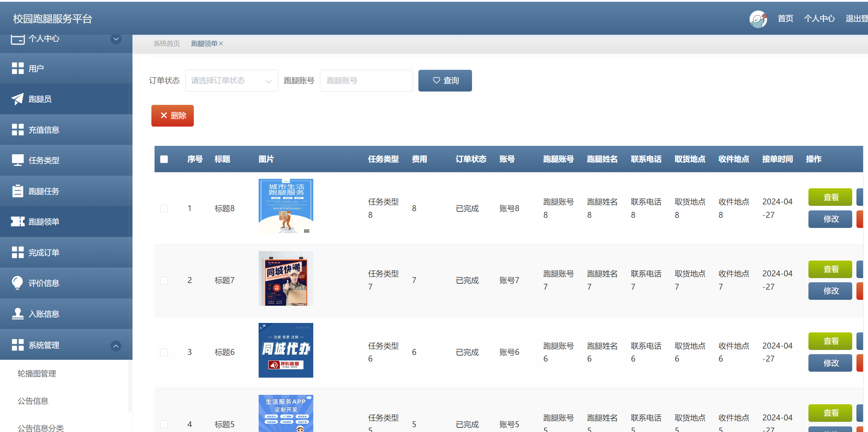Click the 校园跑腿服务平台 site title

point(53,19)
